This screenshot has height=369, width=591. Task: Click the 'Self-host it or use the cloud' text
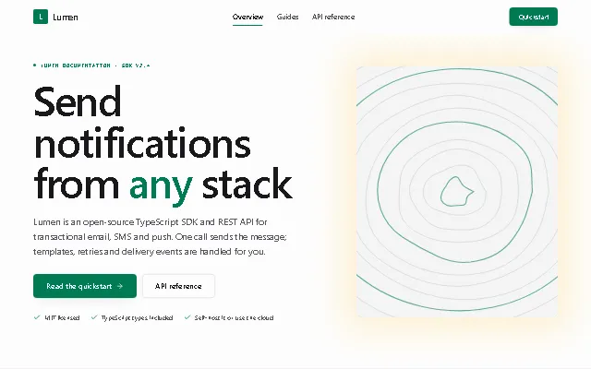[x=234, y=317]
